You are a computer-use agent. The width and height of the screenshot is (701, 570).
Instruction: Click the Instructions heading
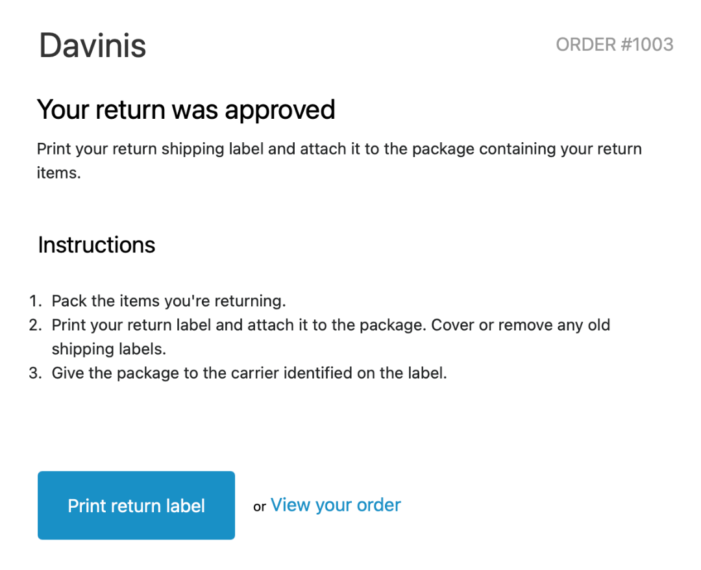[97, 245]
